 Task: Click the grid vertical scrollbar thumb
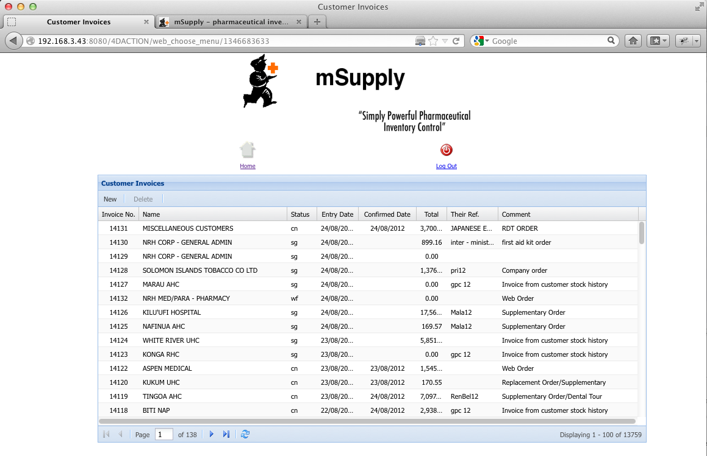[642, 233]
